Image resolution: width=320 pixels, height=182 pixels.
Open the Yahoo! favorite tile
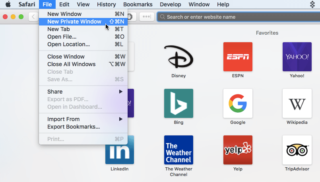[297, 57]
